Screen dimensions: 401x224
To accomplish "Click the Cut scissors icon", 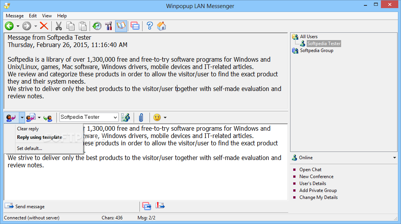I will click(59, 26).
